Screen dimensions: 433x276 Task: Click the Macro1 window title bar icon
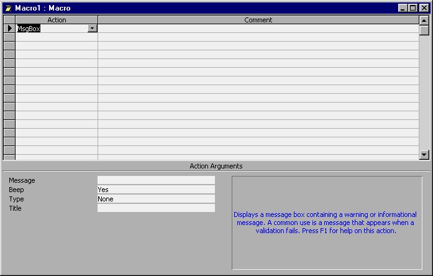(x=9, y=8)
